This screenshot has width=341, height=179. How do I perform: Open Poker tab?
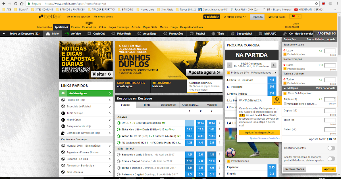pos(103,27)
